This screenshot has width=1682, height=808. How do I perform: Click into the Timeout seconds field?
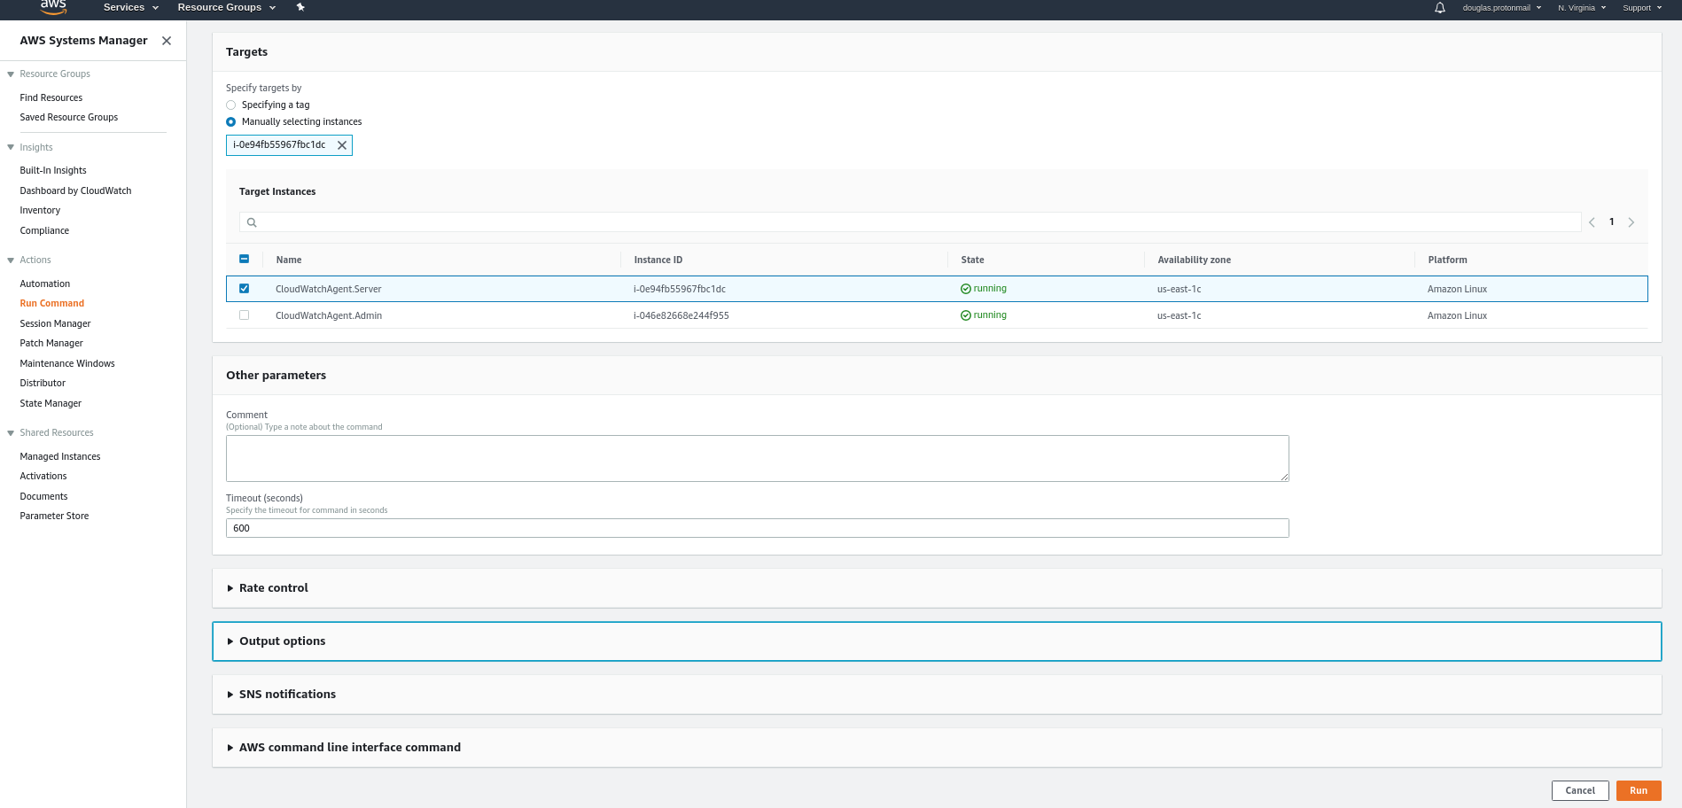pyautogui.click(x=757, y=528)
